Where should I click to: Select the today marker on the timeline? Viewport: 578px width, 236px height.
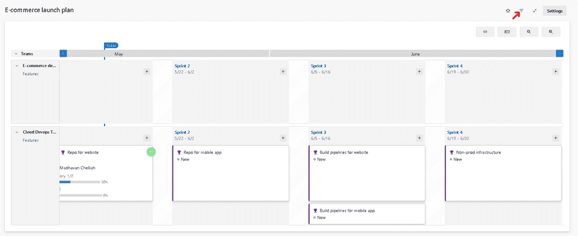111,46
